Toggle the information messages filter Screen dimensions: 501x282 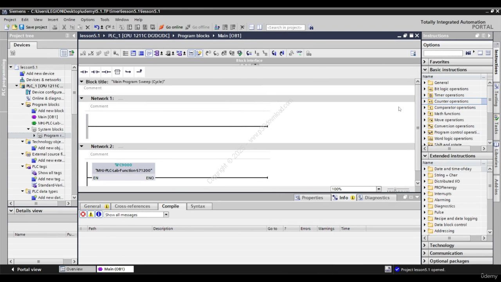point(99,214)
